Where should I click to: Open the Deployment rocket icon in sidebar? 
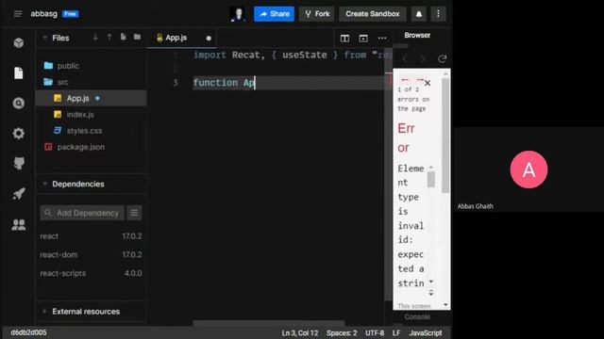(x=19, y=194)
